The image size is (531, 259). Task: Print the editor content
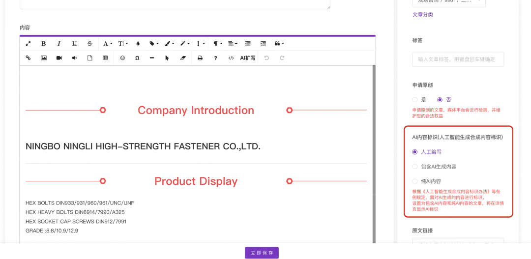(x=200, y=58)
